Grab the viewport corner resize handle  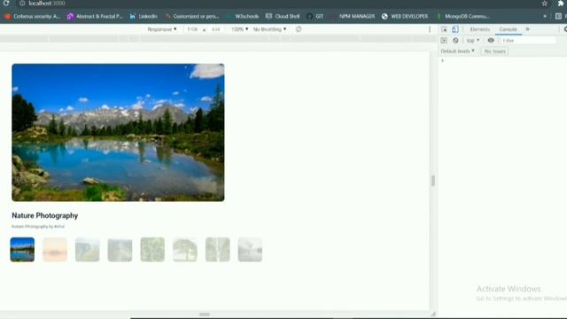click(x=433, y=315)
